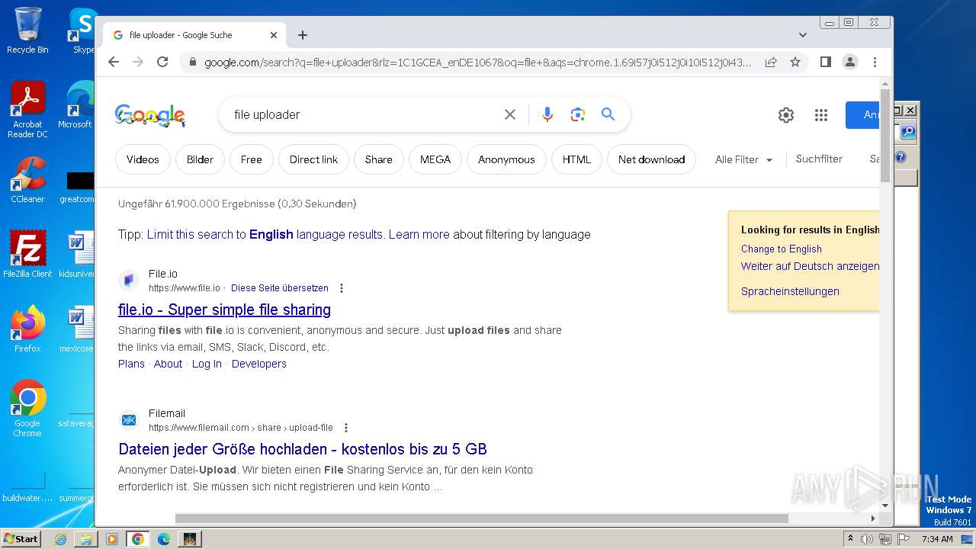Click the File.io favicon in results
976x549 pixels.
[x=129, y=281]
